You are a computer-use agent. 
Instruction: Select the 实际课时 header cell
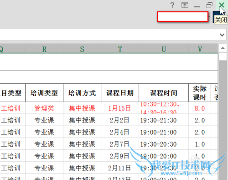coord(200,93)
